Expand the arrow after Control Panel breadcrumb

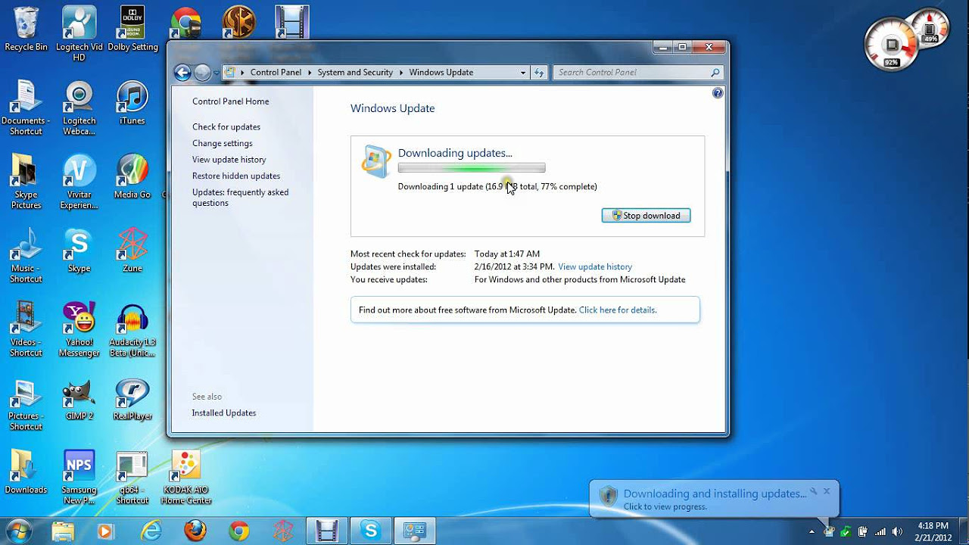tap(310, 73)
